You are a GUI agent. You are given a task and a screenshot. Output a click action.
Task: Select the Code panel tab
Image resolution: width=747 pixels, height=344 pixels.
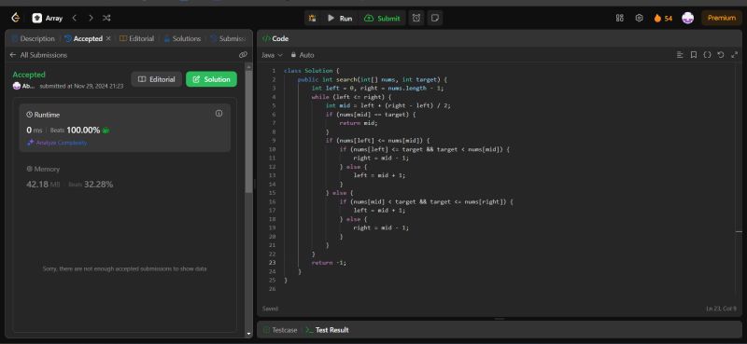tap(275, 38)
